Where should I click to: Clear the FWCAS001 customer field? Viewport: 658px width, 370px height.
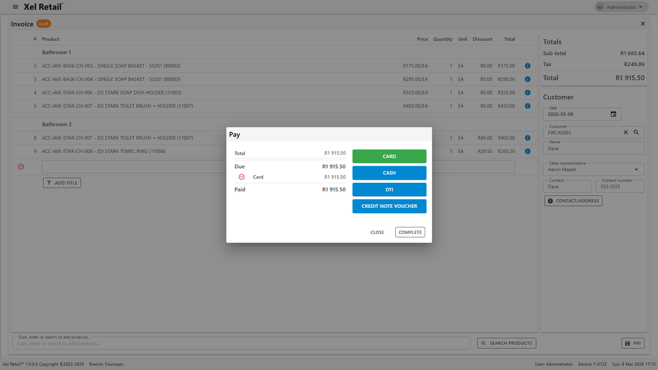(625, 132)
